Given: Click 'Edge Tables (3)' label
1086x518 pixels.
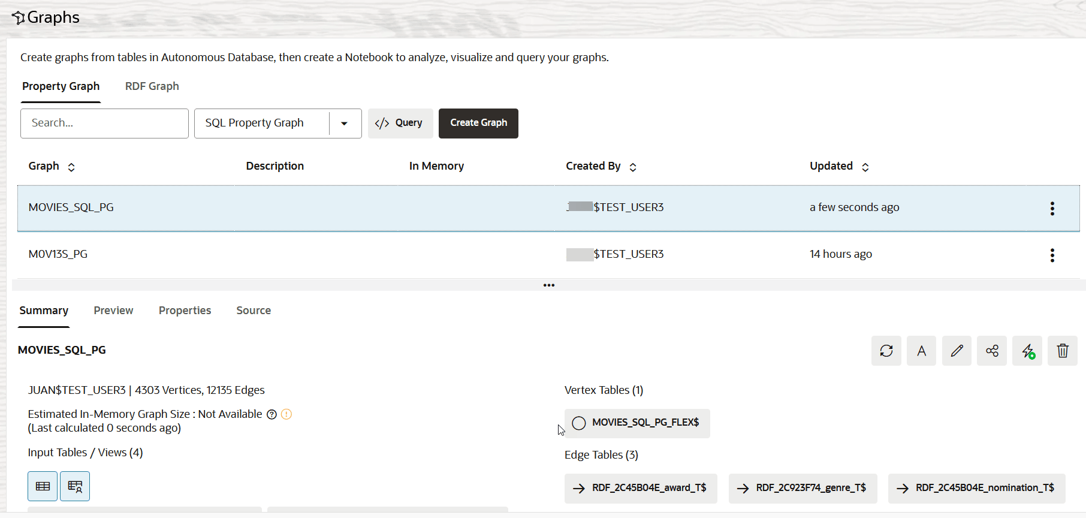Looking at the screenshot, I should [x=601, y=455].
